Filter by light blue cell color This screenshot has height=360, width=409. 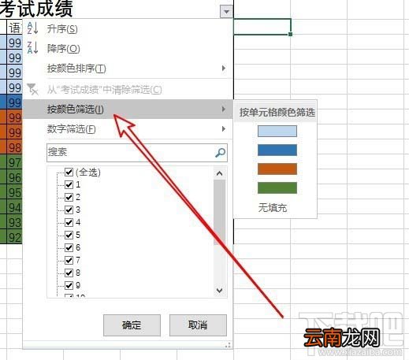pos(277,131)
